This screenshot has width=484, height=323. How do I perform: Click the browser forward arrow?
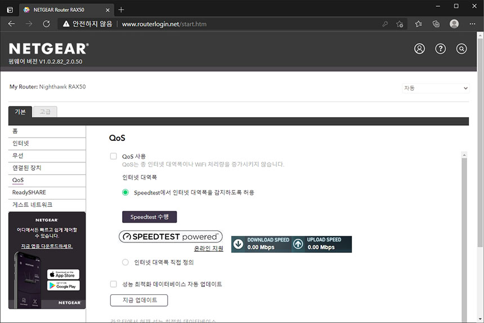tap(29, 24)
